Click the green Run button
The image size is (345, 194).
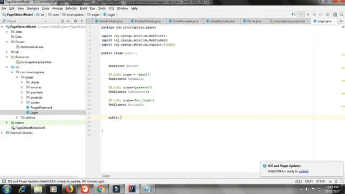tap(308, 15)
